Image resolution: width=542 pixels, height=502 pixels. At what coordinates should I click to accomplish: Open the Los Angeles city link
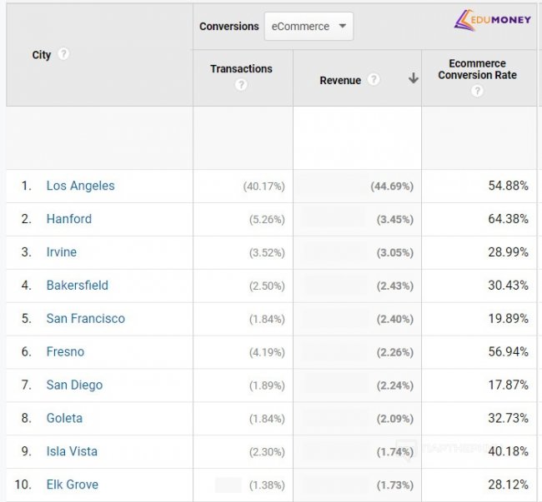pos(80,186)
